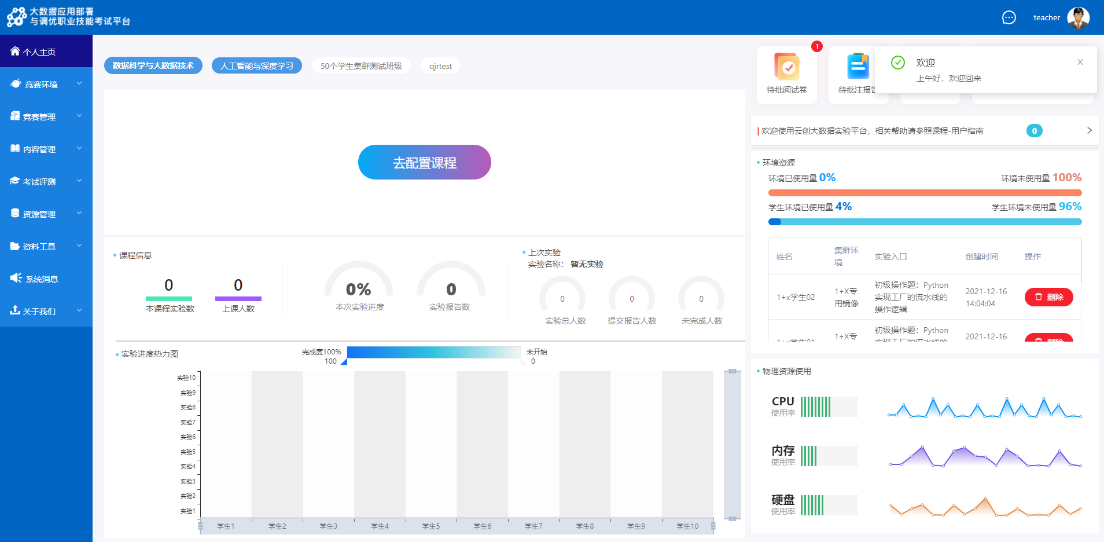The image size is (1104, 542).
Task: Click the 完成度 heatmap gradient slider
Action: click(x=433, y=352)
